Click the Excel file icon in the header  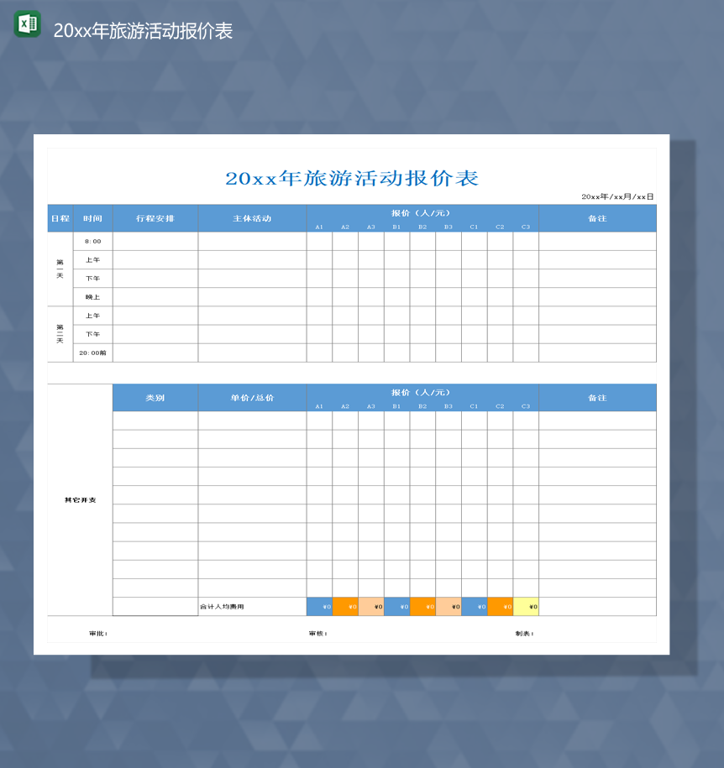(x=25, y=24)
